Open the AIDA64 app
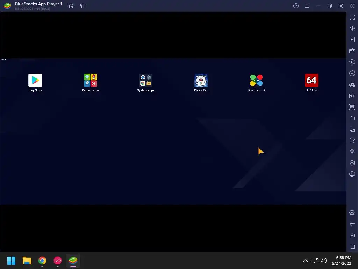The height and width of the screenshot is (269, 358). (312, 80)
